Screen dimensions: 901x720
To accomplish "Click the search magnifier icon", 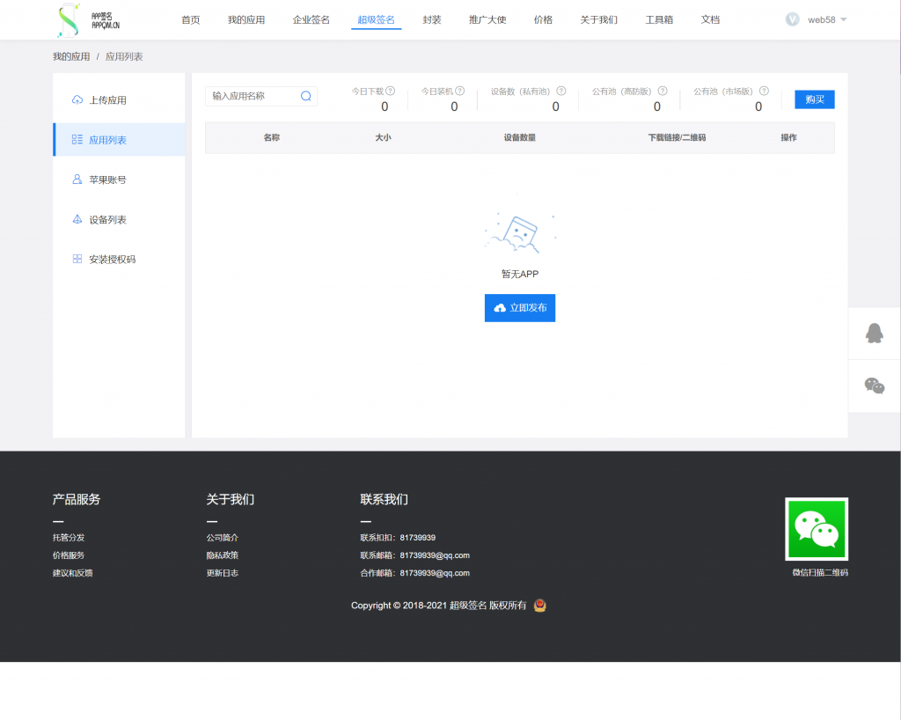I will click(306, 96).
